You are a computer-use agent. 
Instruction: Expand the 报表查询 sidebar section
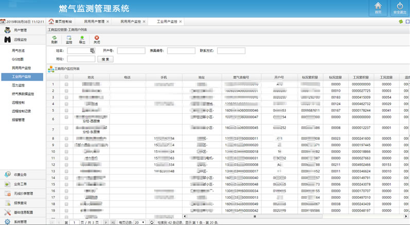click(x=23, y=203)
